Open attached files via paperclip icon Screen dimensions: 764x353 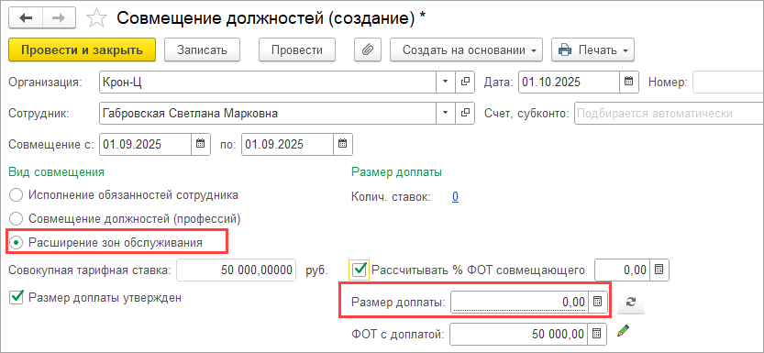(x=369, y=50)
